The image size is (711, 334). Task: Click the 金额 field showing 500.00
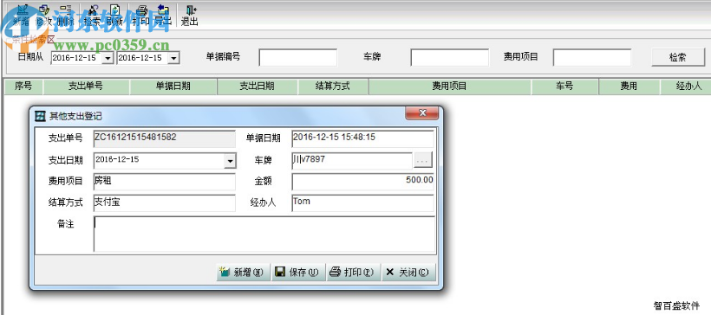(x=362, y=182)
